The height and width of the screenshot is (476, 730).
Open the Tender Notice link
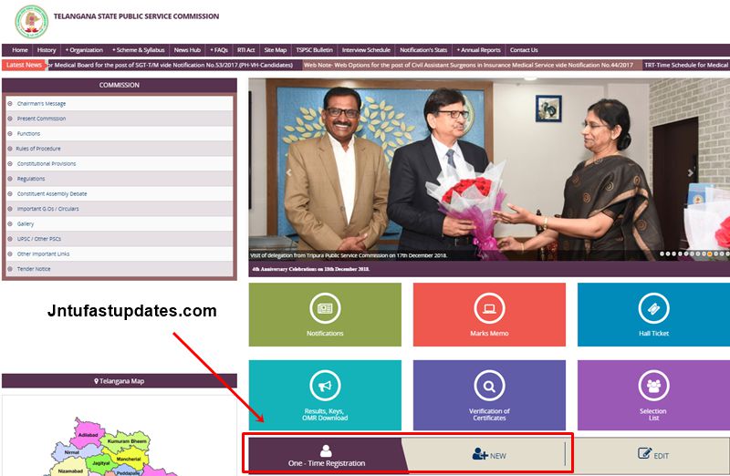[34, 269]
